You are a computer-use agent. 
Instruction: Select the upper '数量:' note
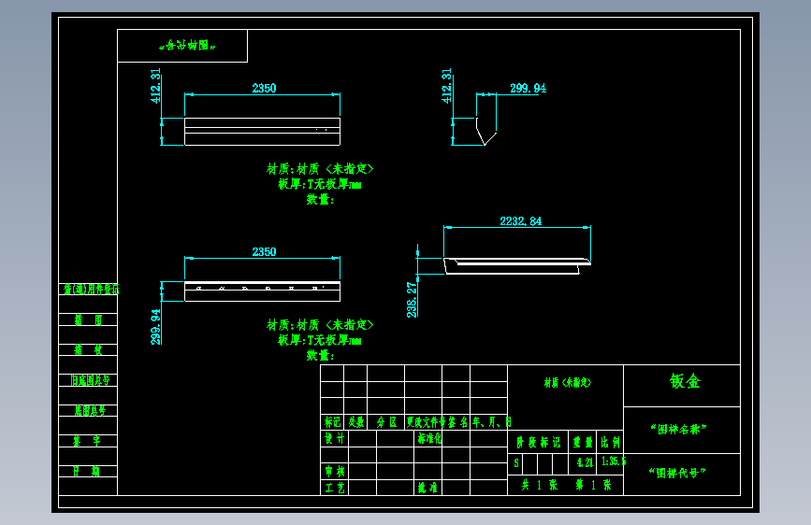pyautogui.click(x=320, y=200)
